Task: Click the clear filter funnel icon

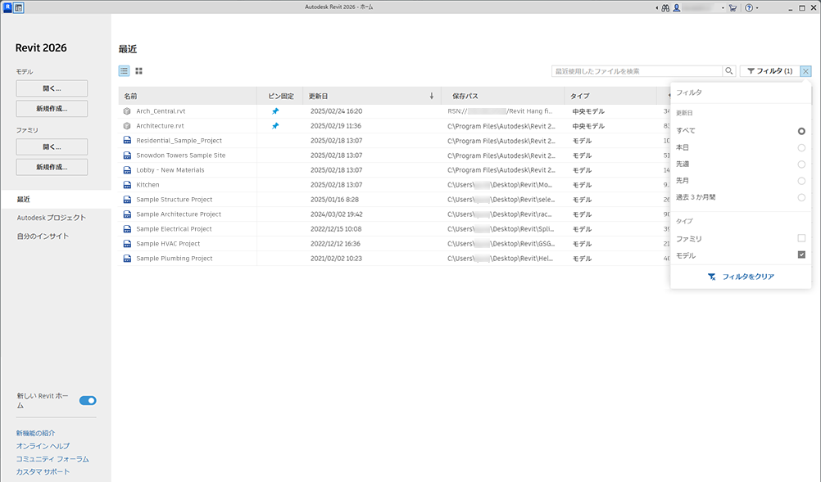Action: point(711,277)
